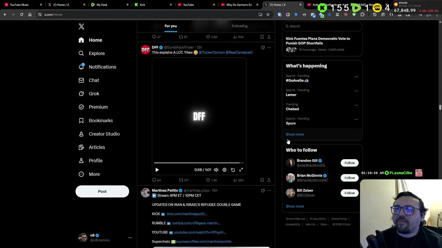Follow Bill Zeiser
442x248 pixels.
coord(349,193)
